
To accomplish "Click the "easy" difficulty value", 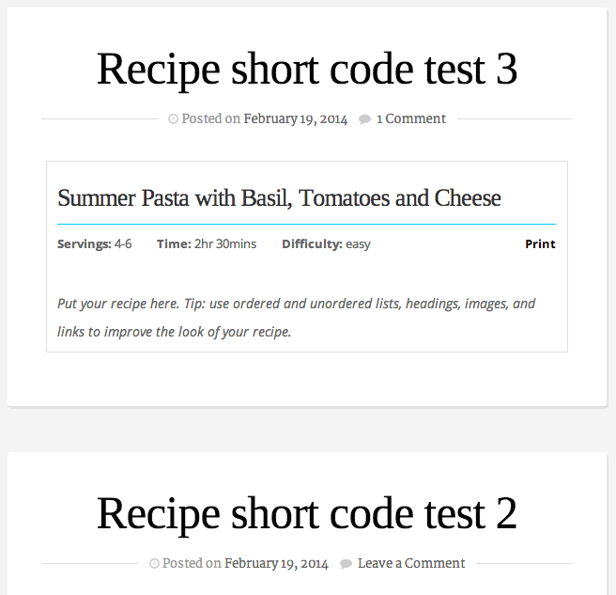I will (x=359, y=244).
